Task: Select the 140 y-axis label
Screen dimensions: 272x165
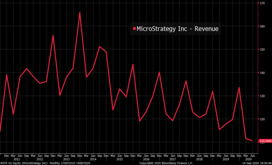Action: (262, 73)
